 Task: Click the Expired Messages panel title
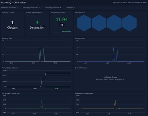(x=81, y=68)
